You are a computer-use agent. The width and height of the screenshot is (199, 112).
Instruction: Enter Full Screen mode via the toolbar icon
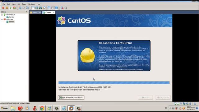[40, 8]
